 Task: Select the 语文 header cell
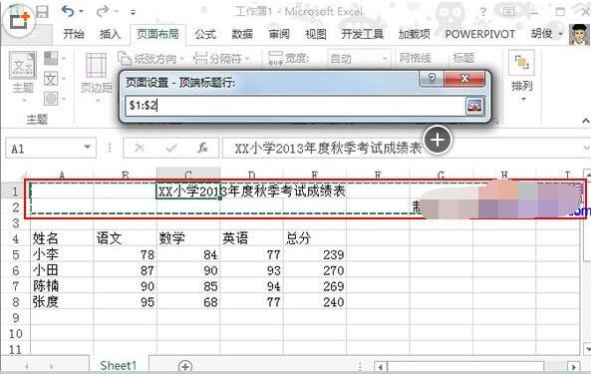(126, 238)
